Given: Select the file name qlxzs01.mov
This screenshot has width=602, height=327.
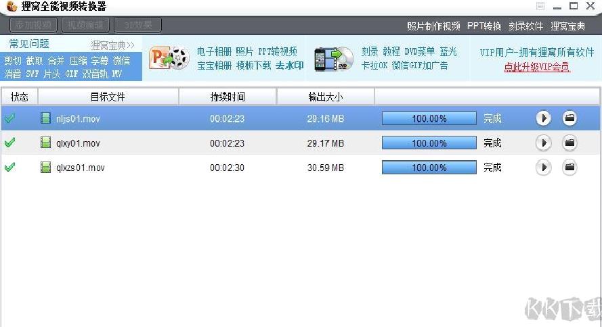Looking at the screenshot, I should [x=80, y=168].
